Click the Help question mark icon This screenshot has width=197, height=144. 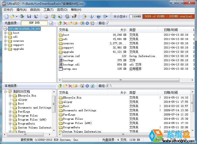coord(98,16)
